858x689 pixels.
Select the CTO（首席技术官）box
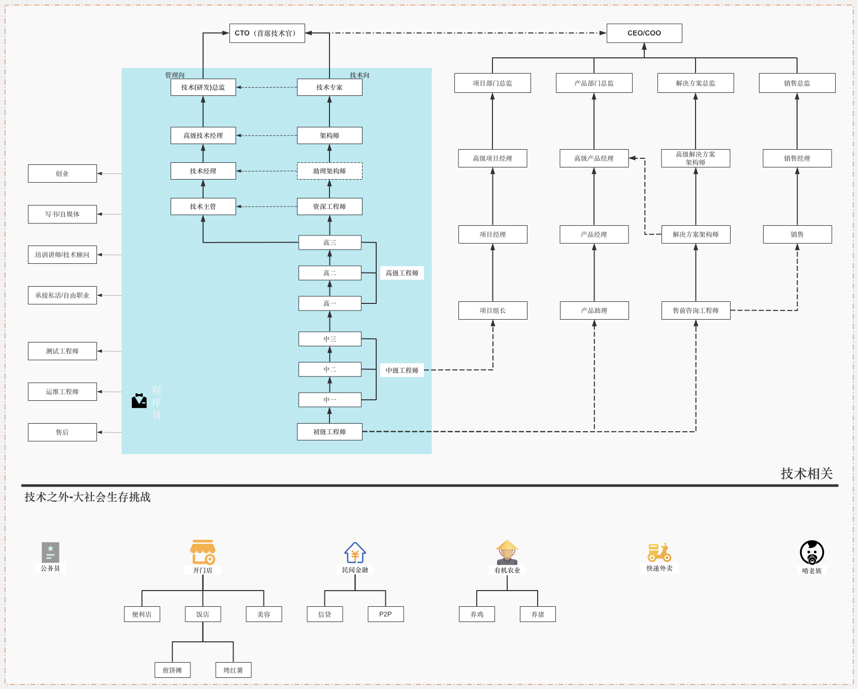click(267, 33)
